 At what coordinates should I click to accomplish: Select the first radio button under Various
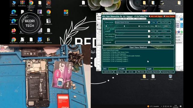point(106,26)
